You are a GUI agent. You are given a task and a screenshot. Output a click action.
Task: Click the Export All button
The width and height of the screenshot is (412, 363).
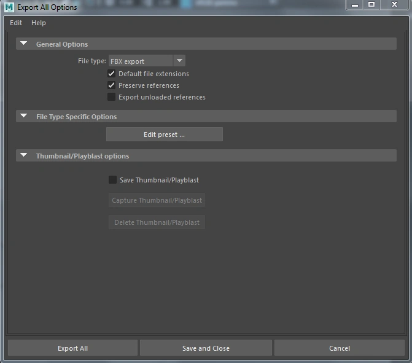[x=73, y=348]
